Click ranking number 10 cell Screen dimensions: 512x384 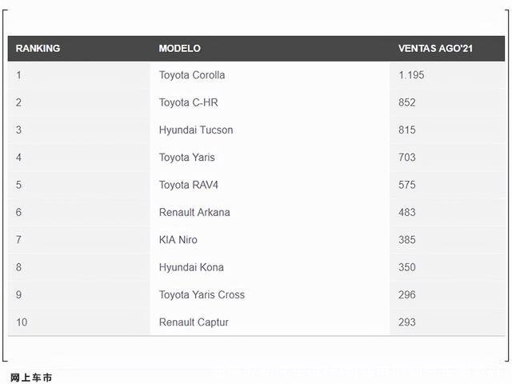[x=22, y=322]
